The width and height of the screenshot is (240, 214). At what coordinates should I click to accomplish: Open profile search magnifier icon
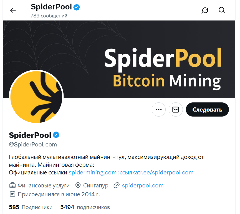tap(222, 11)
